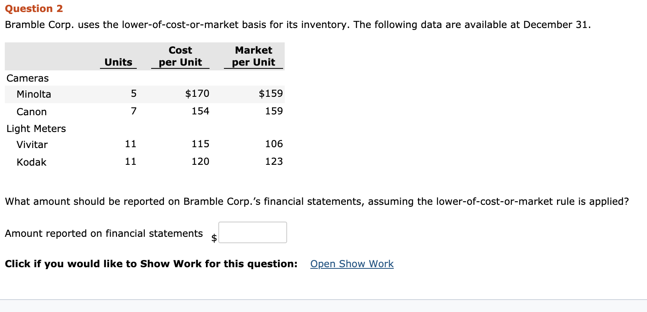Click inside the amount answer box
Viewport: 647px width, 312px height.
[x=252, y=232]
